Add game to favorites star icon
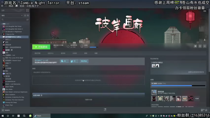This screenshot has height=118, width=210. [205, 46]
